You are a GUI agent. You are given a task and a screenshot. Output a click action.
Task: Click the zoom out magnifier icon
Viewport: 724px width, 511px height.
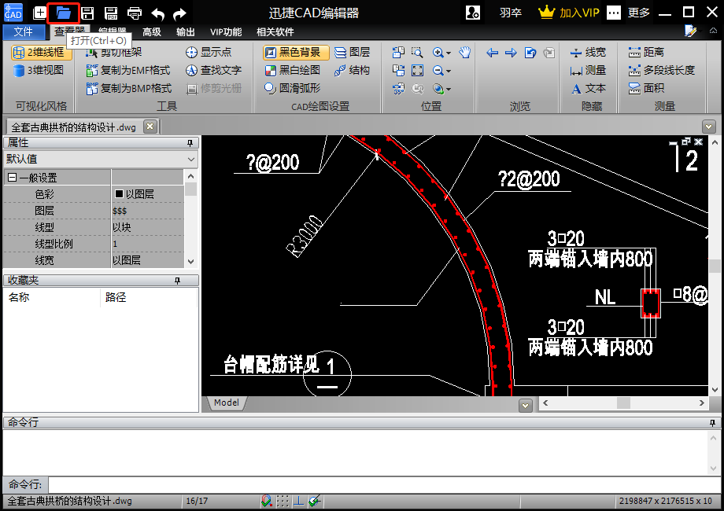(x=438, y=70)
